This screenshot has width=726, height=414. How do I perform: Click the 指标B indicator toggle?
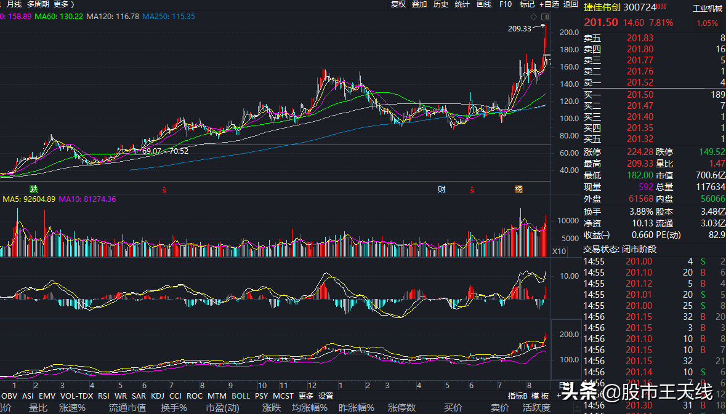pyautogui.click(x=518, y=396)
